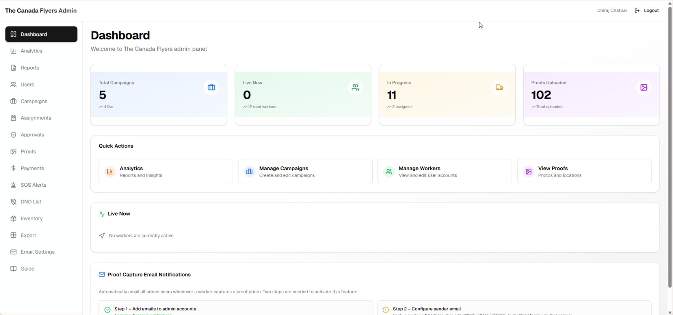The height and width of the screenshot is (315, 673).
Task: Click the blue Manage Campaigns quick action icon
Action: (249, 172)
